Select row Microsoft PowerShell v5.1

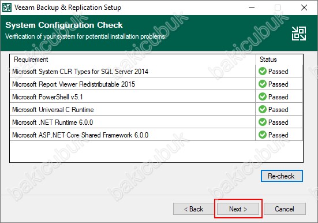[156, 96]
